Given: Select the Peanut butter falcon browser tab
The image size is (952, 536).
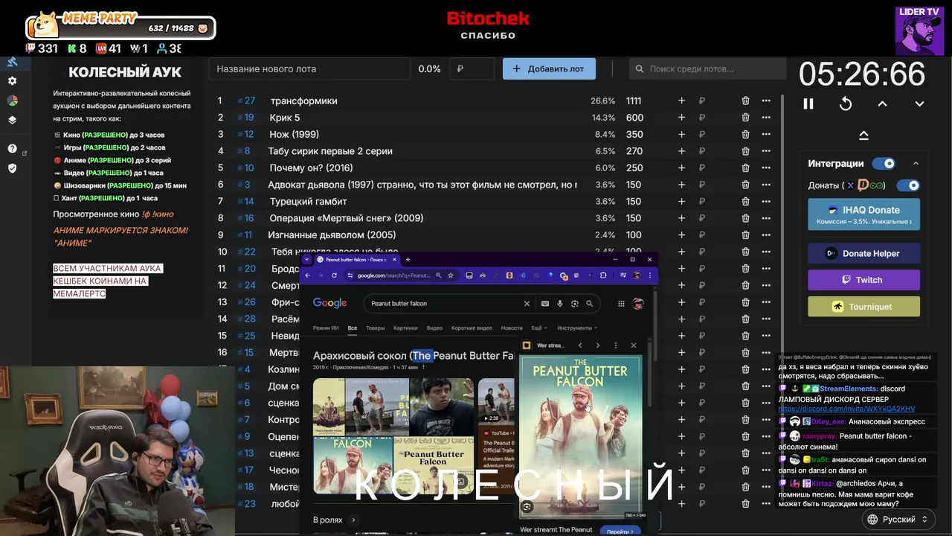Looking at the screenshot, I should click(x=357, y=260).
